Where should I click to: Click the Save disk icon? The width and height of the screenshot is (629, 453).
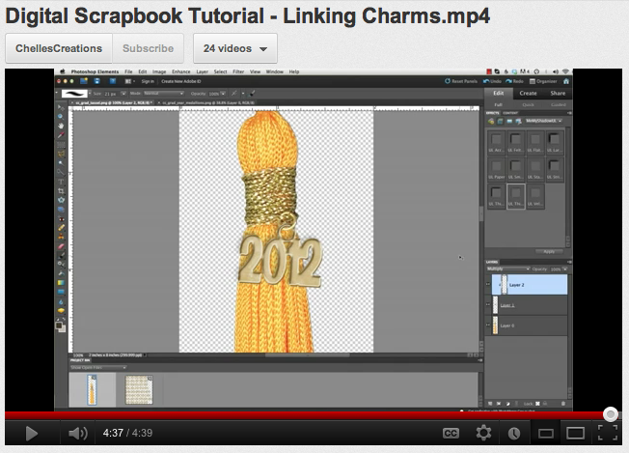coord(97,81)
